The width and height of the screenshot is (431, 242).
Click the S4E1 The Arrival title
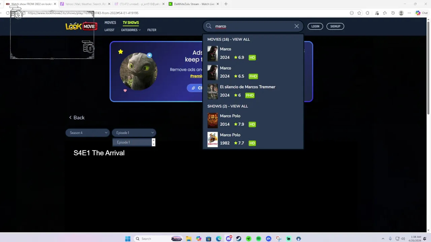pos(99,153)
